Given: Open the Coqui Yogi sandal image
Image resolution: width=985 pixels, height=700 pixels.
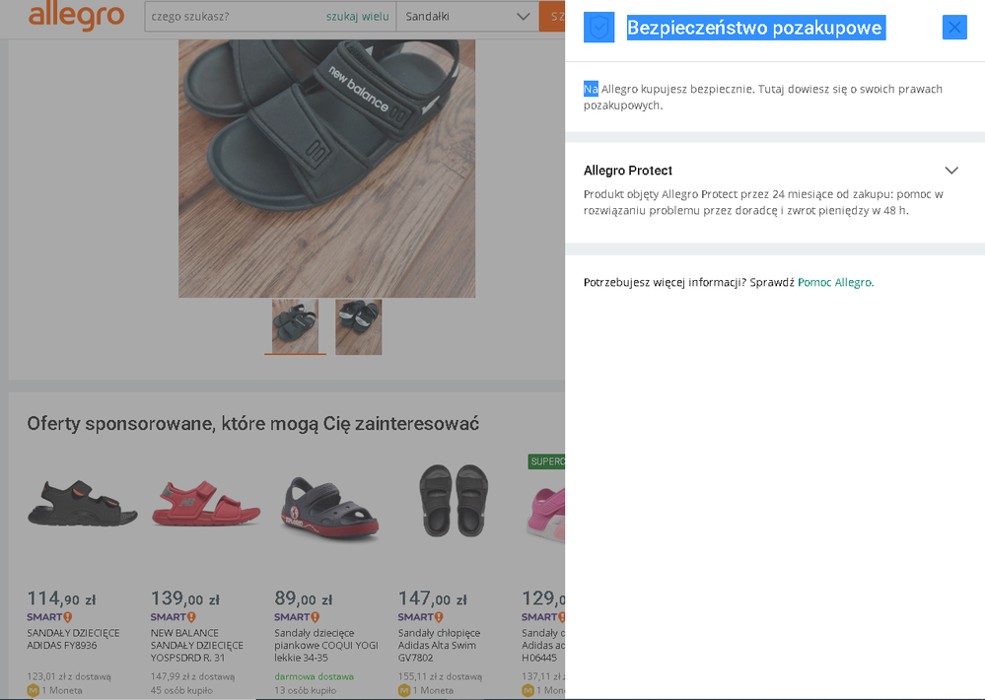Looking at the screenshot, I should tap(329, 508).
